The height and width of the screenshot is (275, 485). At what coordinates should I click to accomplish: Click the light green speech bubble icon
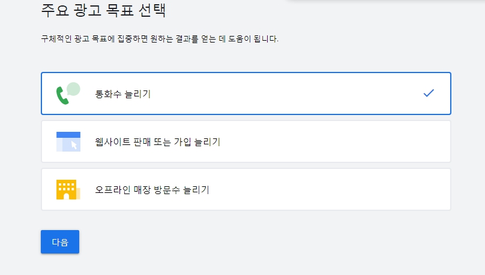74,89
